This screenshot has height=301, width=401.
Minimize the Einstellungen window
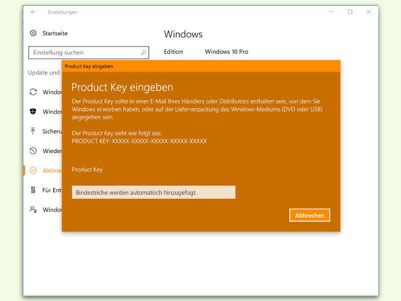331,12
